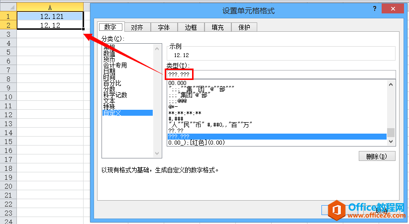Select highlighted ???.??? format in list
This screenshot has width=409, height=224.
click(277, 137)
